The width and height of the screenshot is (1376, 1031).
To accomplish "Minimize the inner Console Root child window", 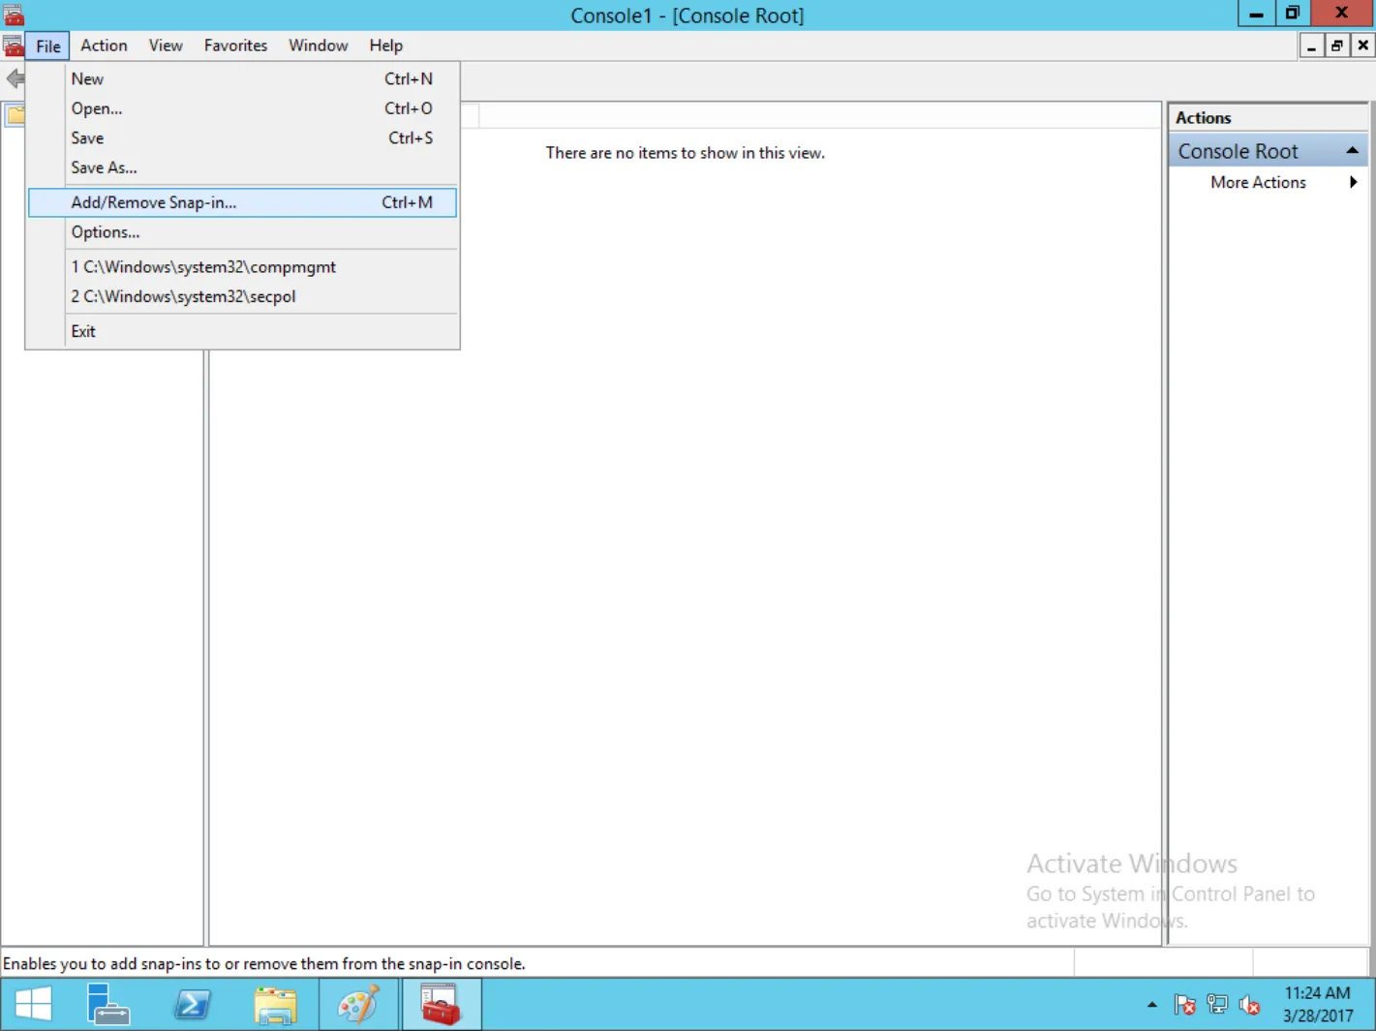I will pos(1311,45).
